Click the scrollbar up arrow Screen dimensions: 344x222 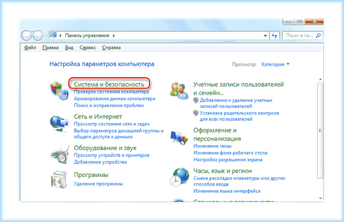click(x=320, y=80)
